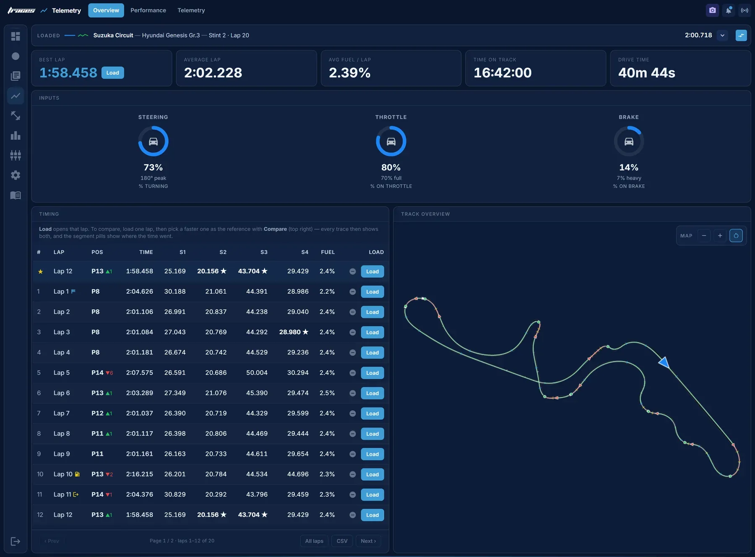Click the Throttle input gauge
This screenshot has width=755, height=557.
[391, 141]
